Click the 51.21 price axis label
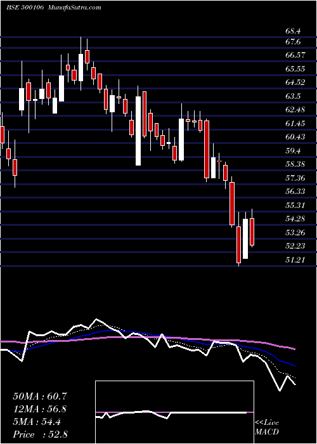 click(x=295, y=259)
